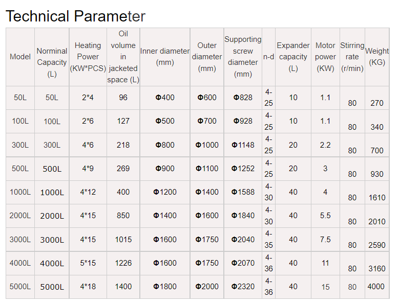Image resolution: width=399 pixels, height=304 pixels.
Task: Click the Heating Power (KW*PCS) header
Action: pyautogui.click(x=88, y=57)
